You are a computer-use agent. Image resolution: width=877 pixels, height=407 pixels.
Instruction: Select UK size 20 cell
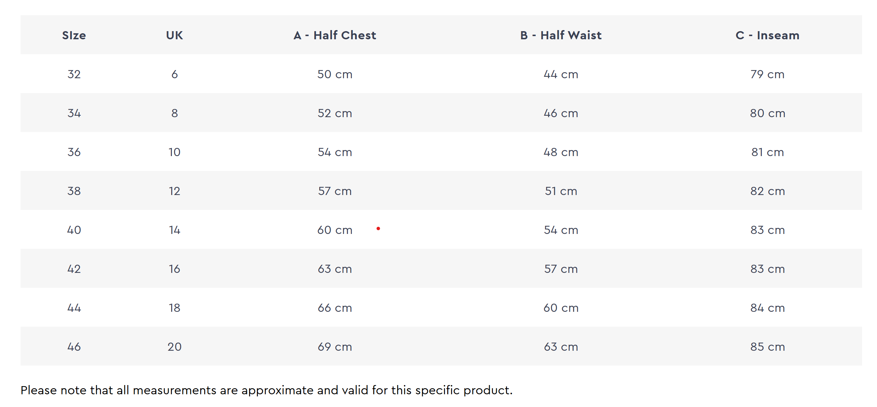click(x=174, y=347)
